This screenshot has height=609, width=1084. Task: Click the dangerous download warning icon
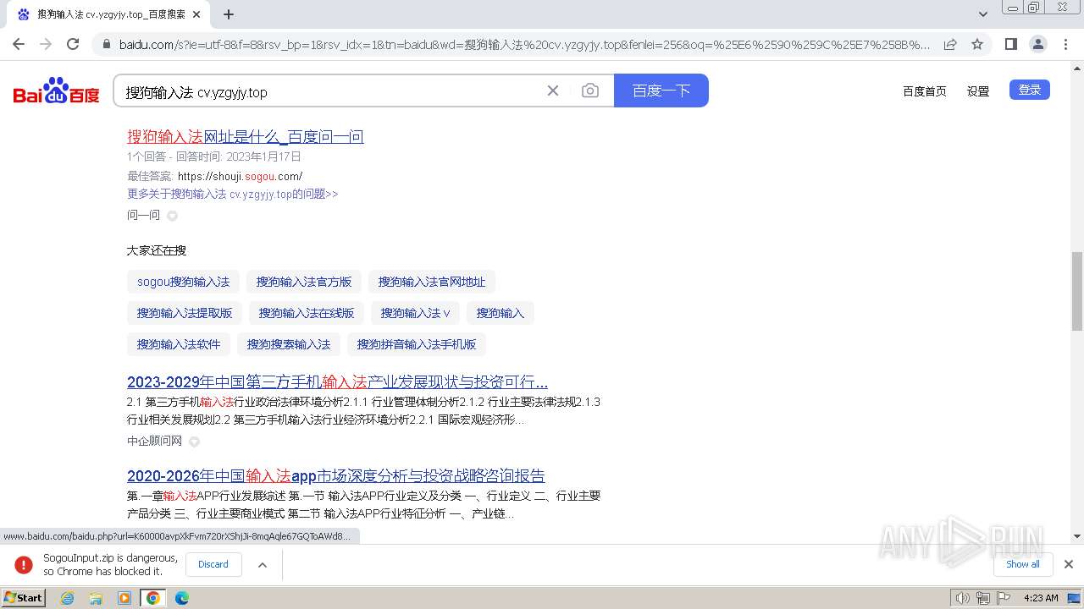pyautogui.click(x=24, y=564)
